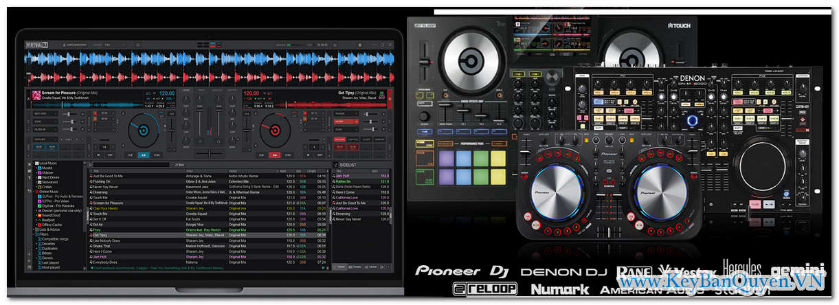Viewport: 839px width, 305px height.
Task: Click the crossfader slider in mixer
Action: 209,154
